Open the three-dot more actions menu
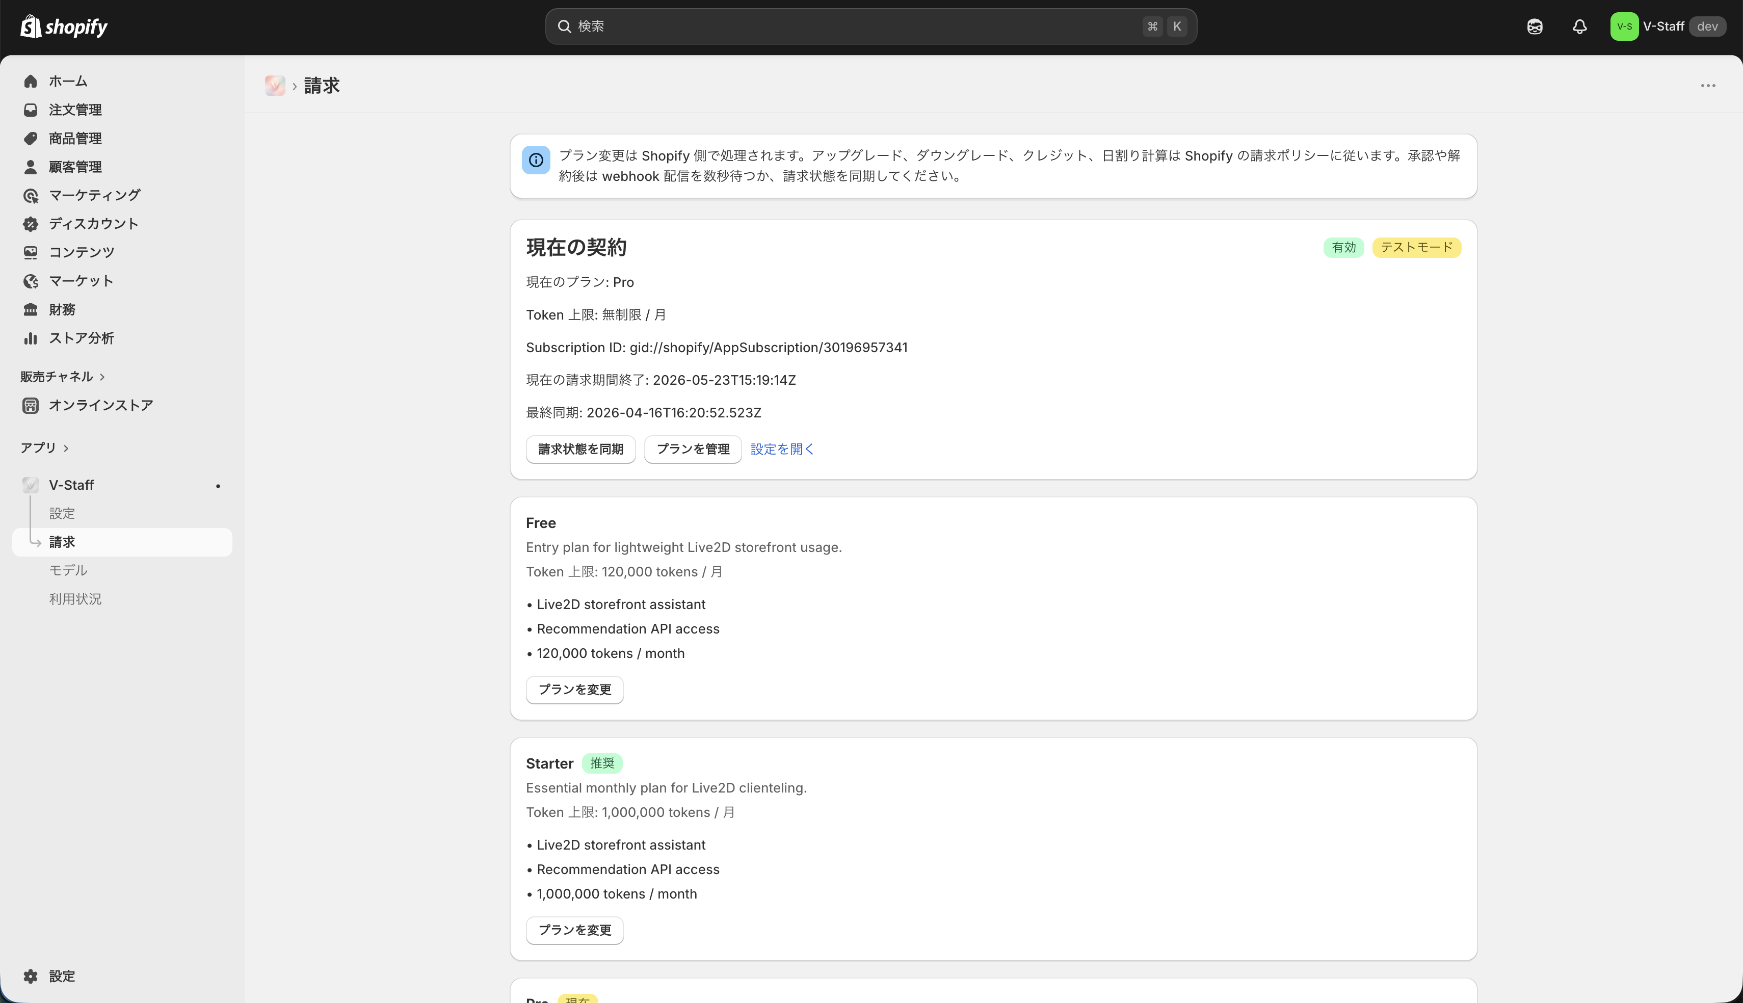The image size is (1743, 1003). (1708, 86)
